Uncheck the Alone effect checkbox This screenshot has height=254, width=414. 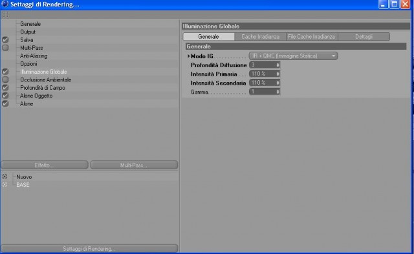click(5, 103)
